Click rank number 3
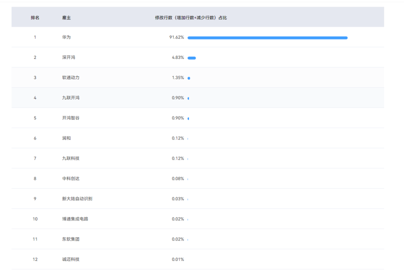The image size is (404, 273). point(35,78)
